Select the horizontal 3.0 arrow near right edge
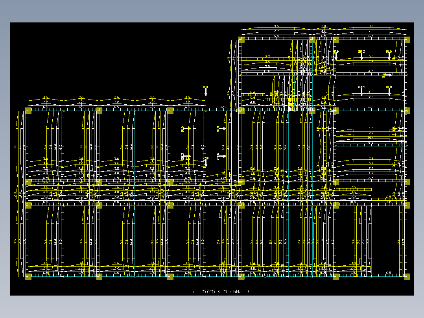 (387, 75)
